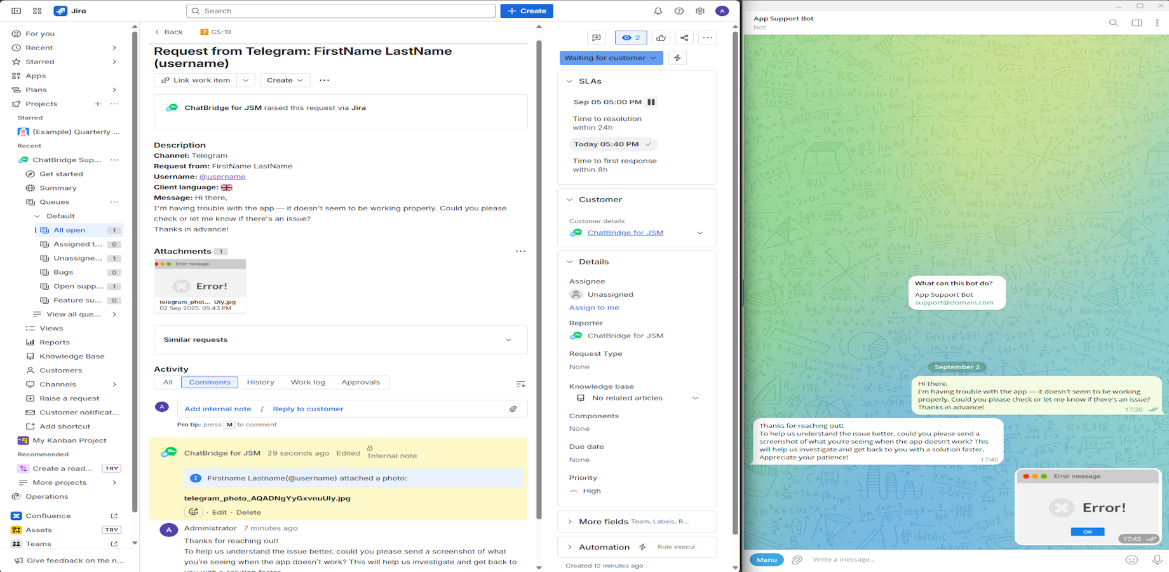Toggle the watch eye button
The image size is (1169, 572).
[631, 38]
